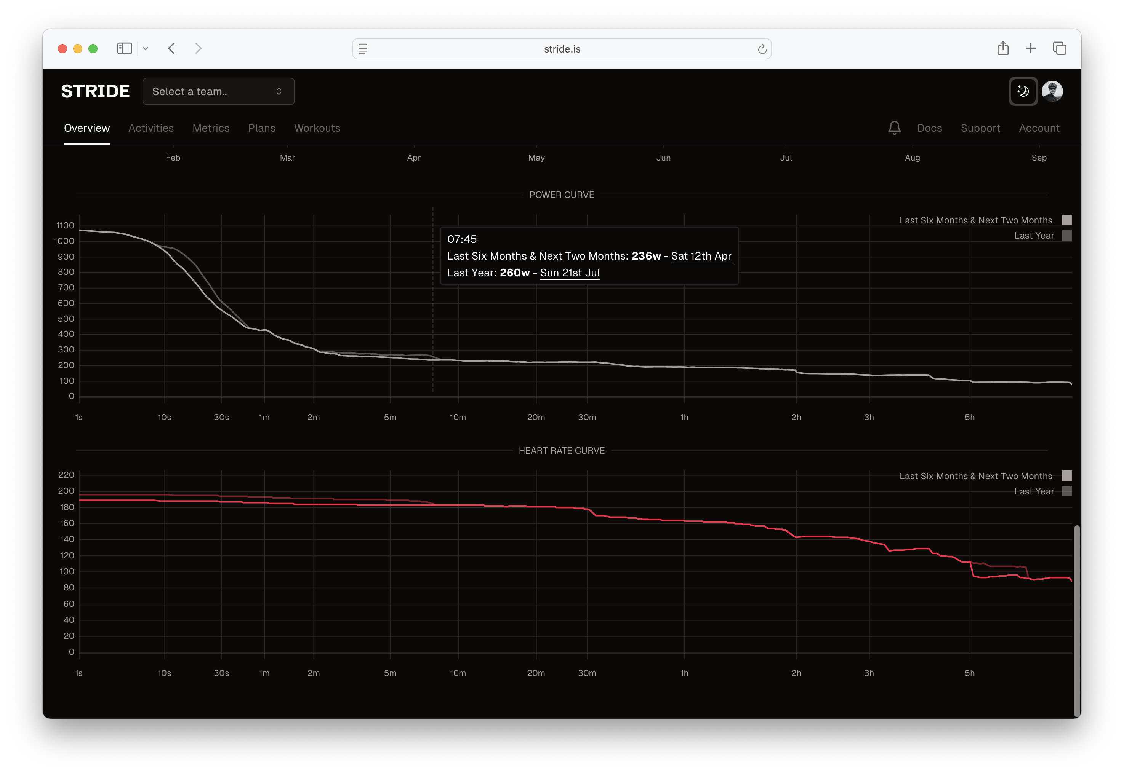Navigate back in the browser
The width and height of the screenshot is (1124, 775).
click(x=171, y=48)
